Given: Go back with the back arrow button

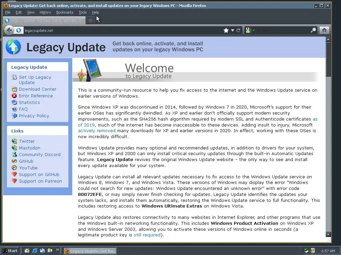Looking at the screenshot, I should tap(9, 30).
